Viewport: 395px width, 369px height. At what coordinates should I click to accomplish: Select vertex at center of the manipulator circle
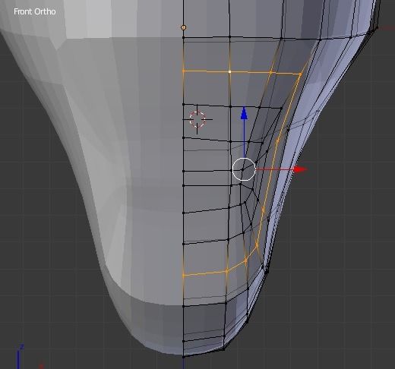pyautogui.click(x=242, y=170)
